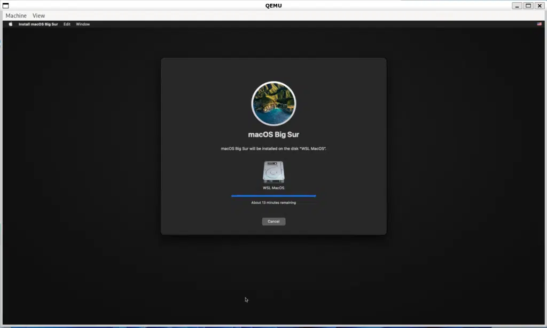Open the QEMU Machine menu
This screenshot has width=547, height=328.
[x=16, y=15]
